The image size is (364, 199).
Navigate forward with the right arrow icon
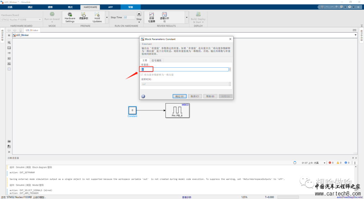[14, 30]
